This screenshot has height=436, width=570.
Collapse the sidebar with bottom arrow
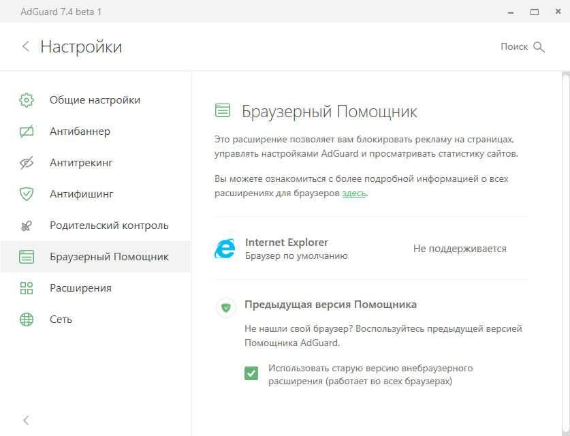click(x=27, y=420)
